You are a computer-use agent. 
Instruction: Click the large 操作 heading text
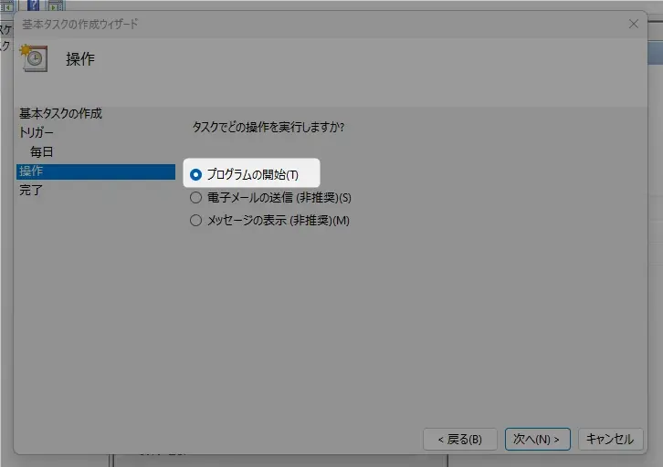(80, 59)
